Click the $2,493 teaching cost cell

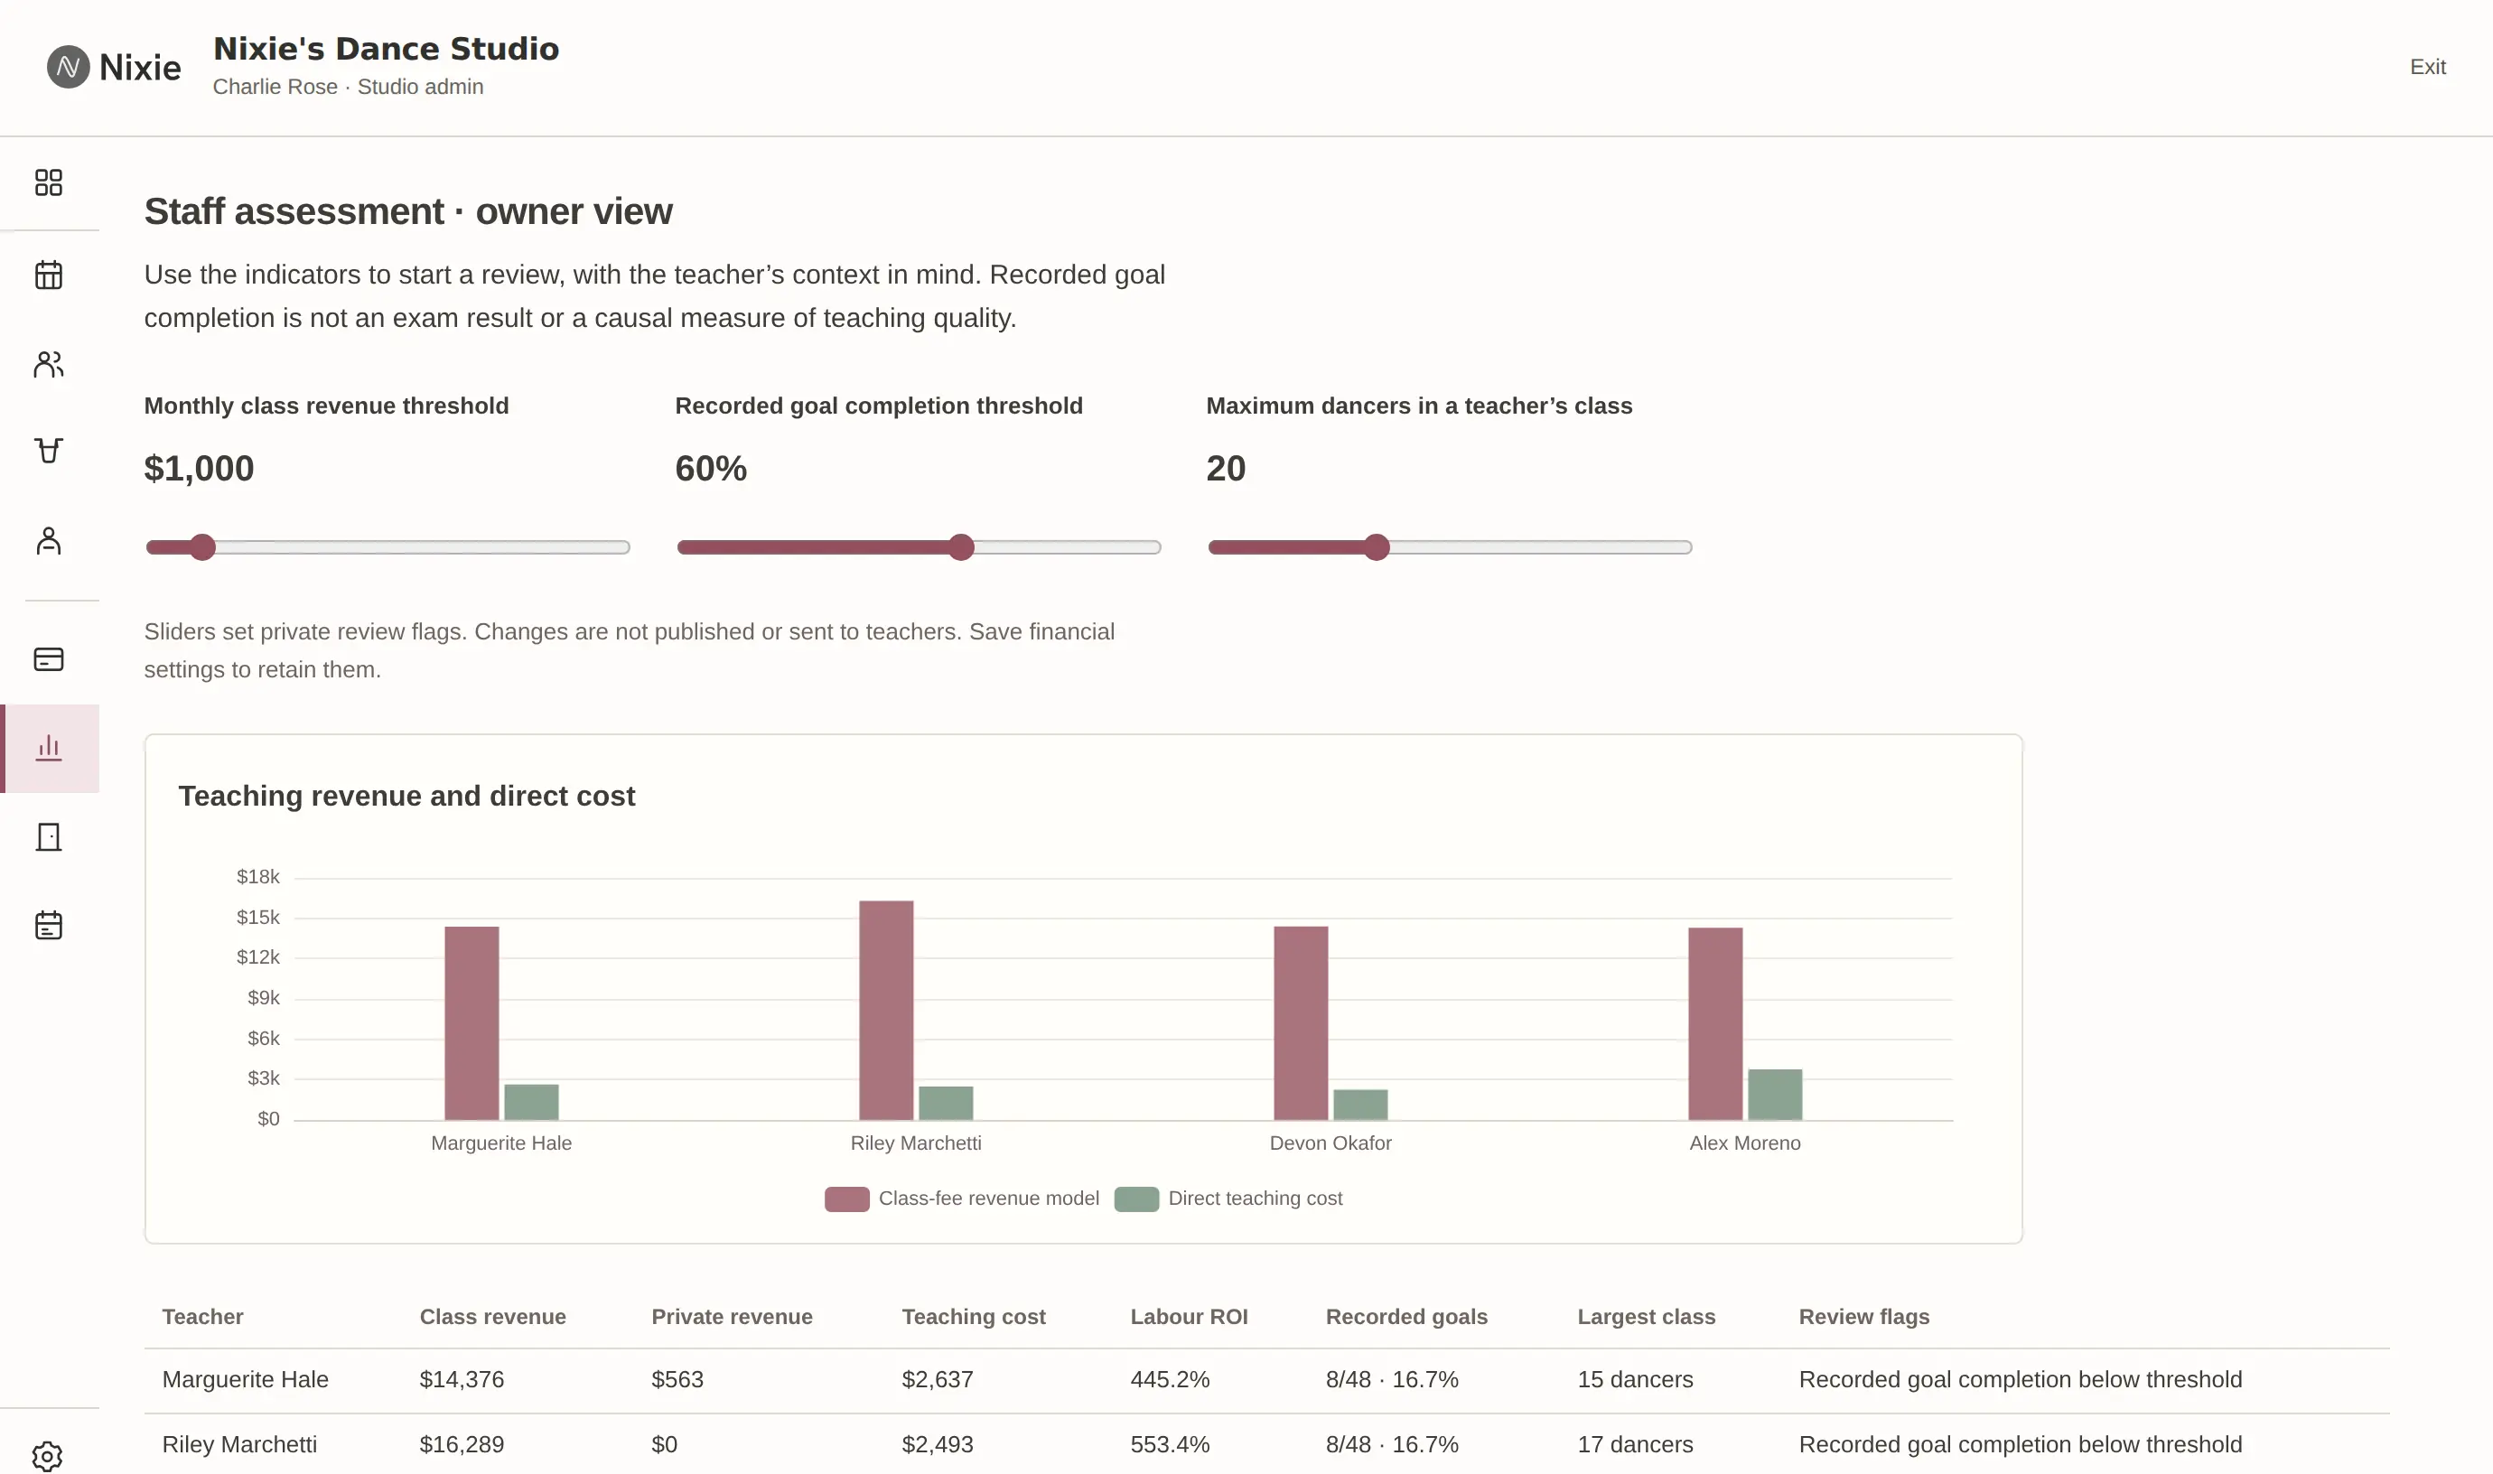(x=938, y=1444)
